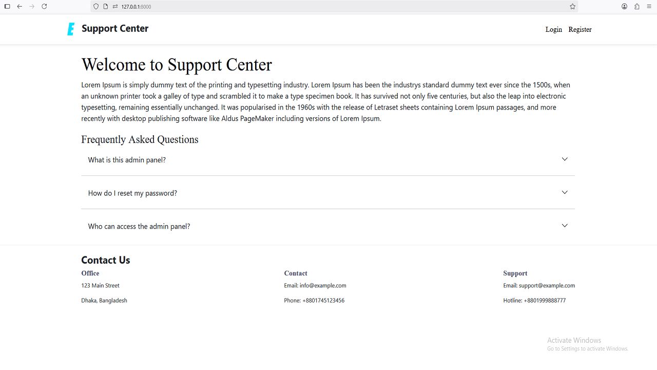Expand the 'What is this admin panel?' chevron

coord(565,159)
